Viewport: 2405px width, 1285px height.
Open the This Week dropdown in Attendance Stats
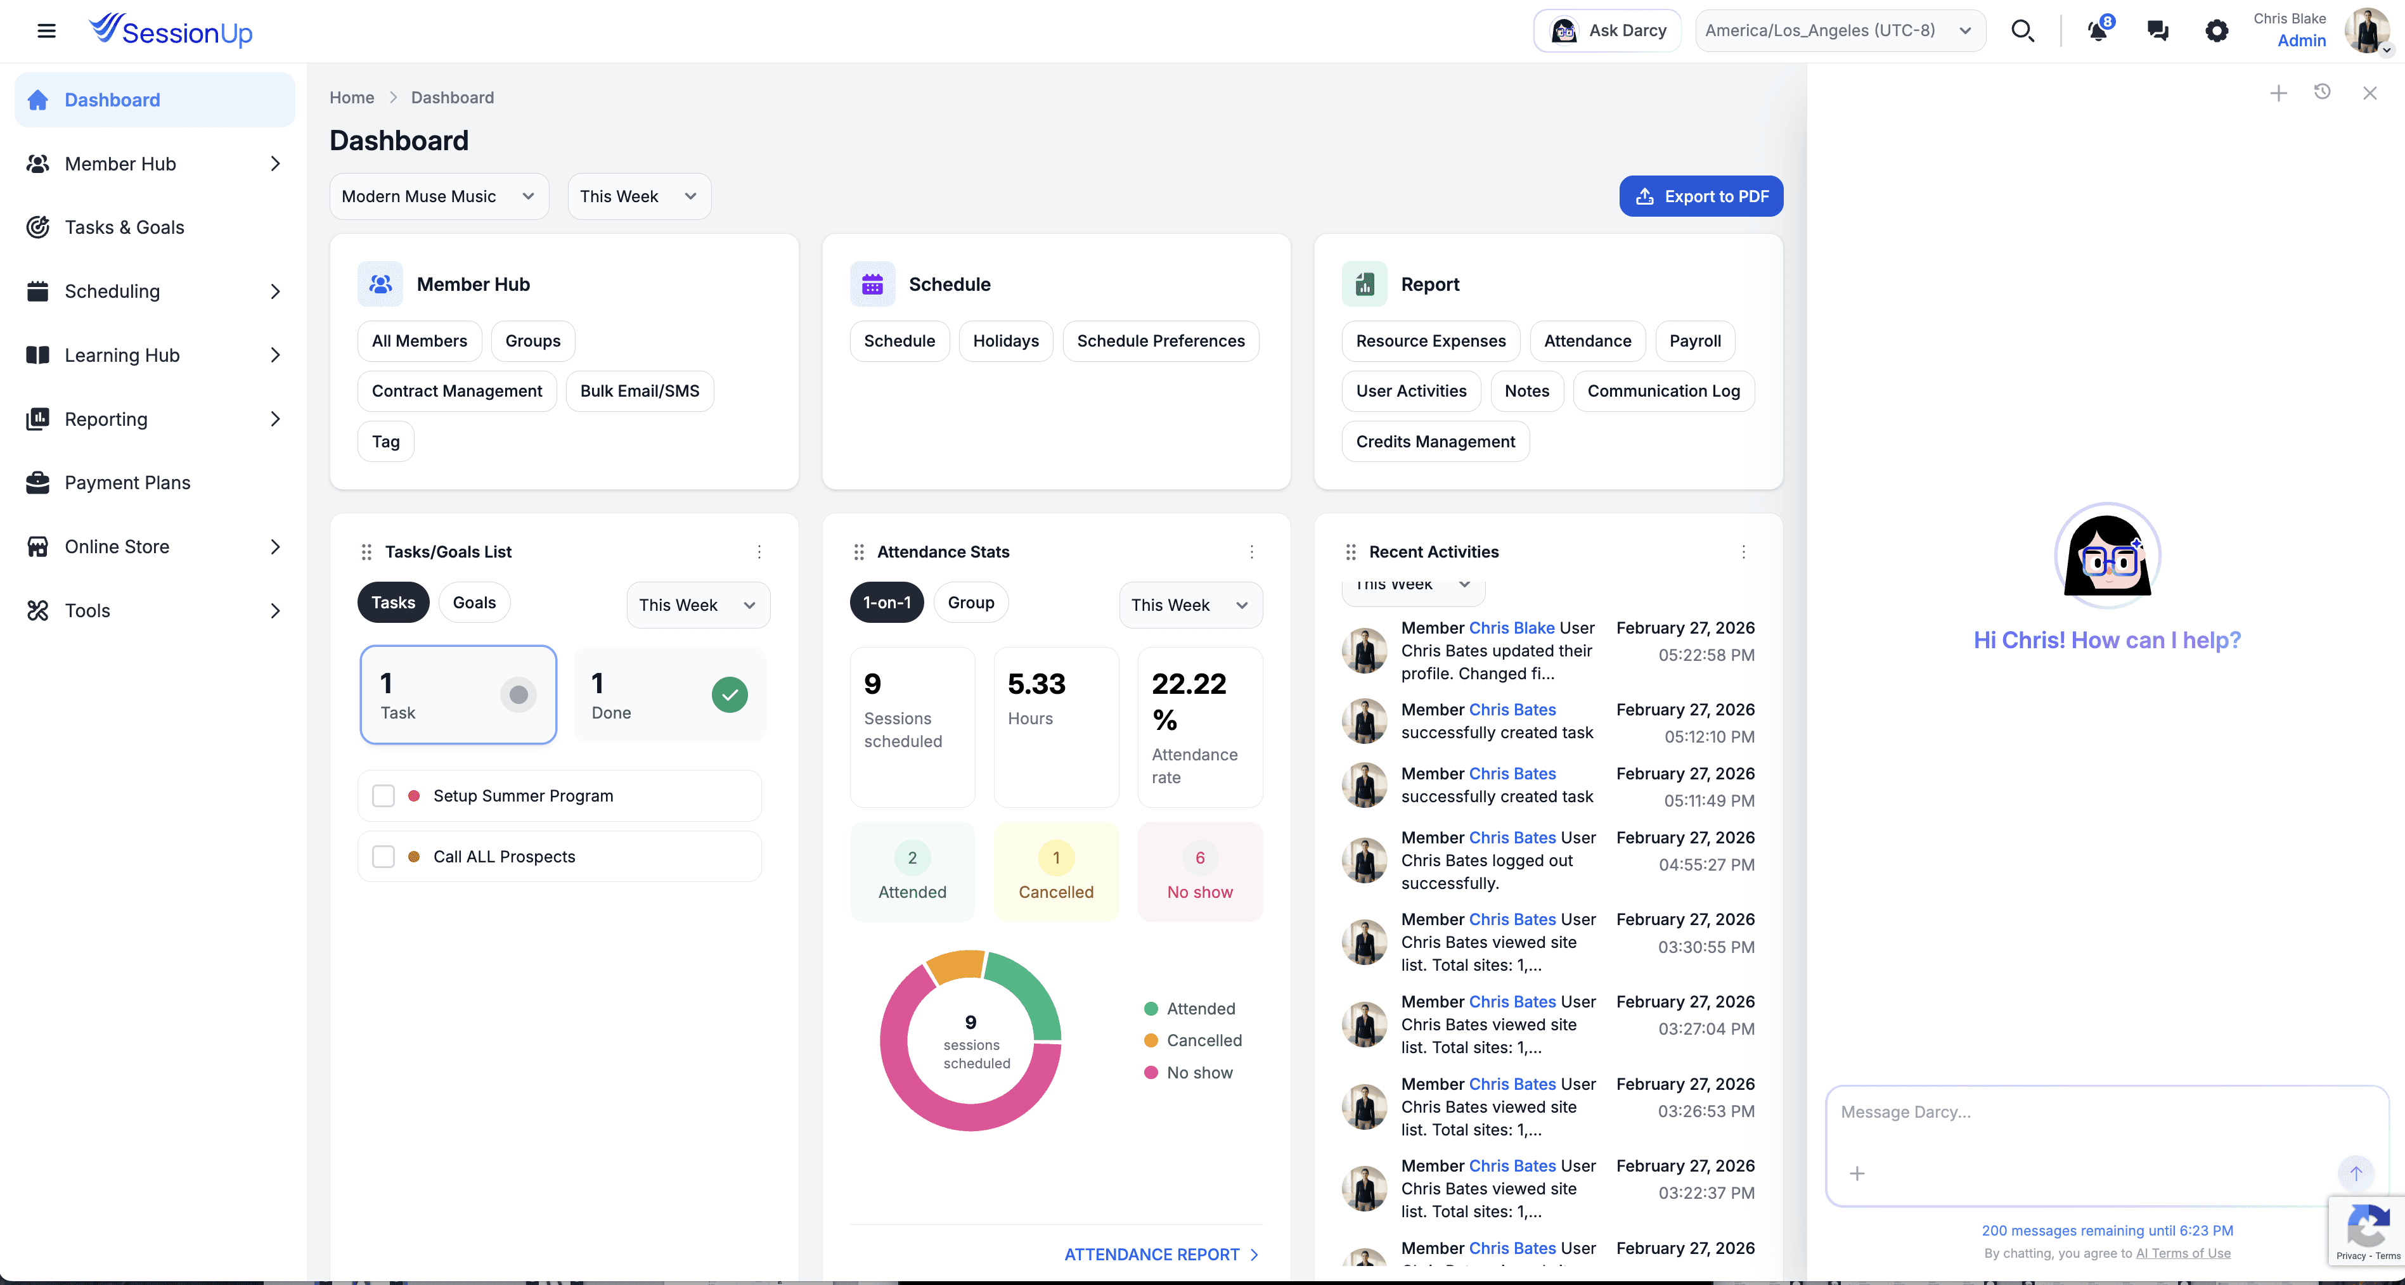pyautogui.click(x=1190, y=604)
